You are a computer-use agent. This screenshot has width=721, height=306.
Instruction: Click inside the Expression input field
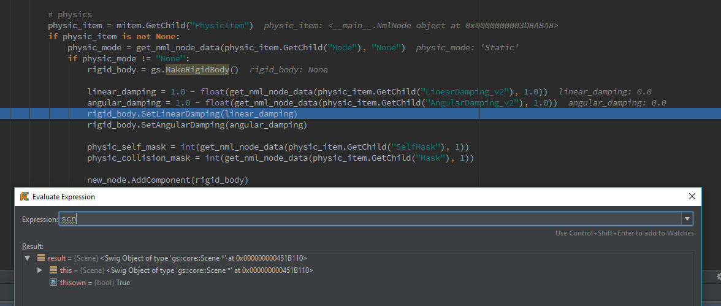(370, 219)
